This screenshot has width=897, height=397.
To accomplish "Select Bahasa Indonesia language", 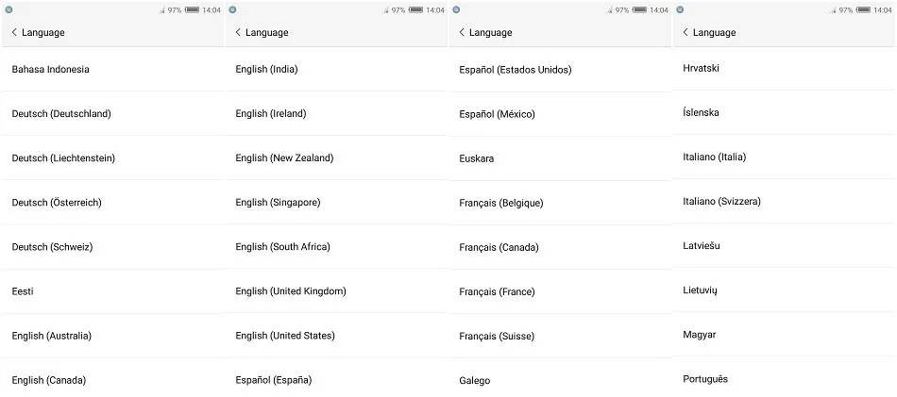I will (51, 69).
